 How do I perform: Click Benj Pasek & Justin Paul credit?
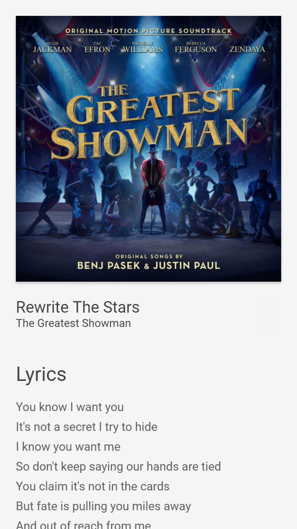pos(148,266)
